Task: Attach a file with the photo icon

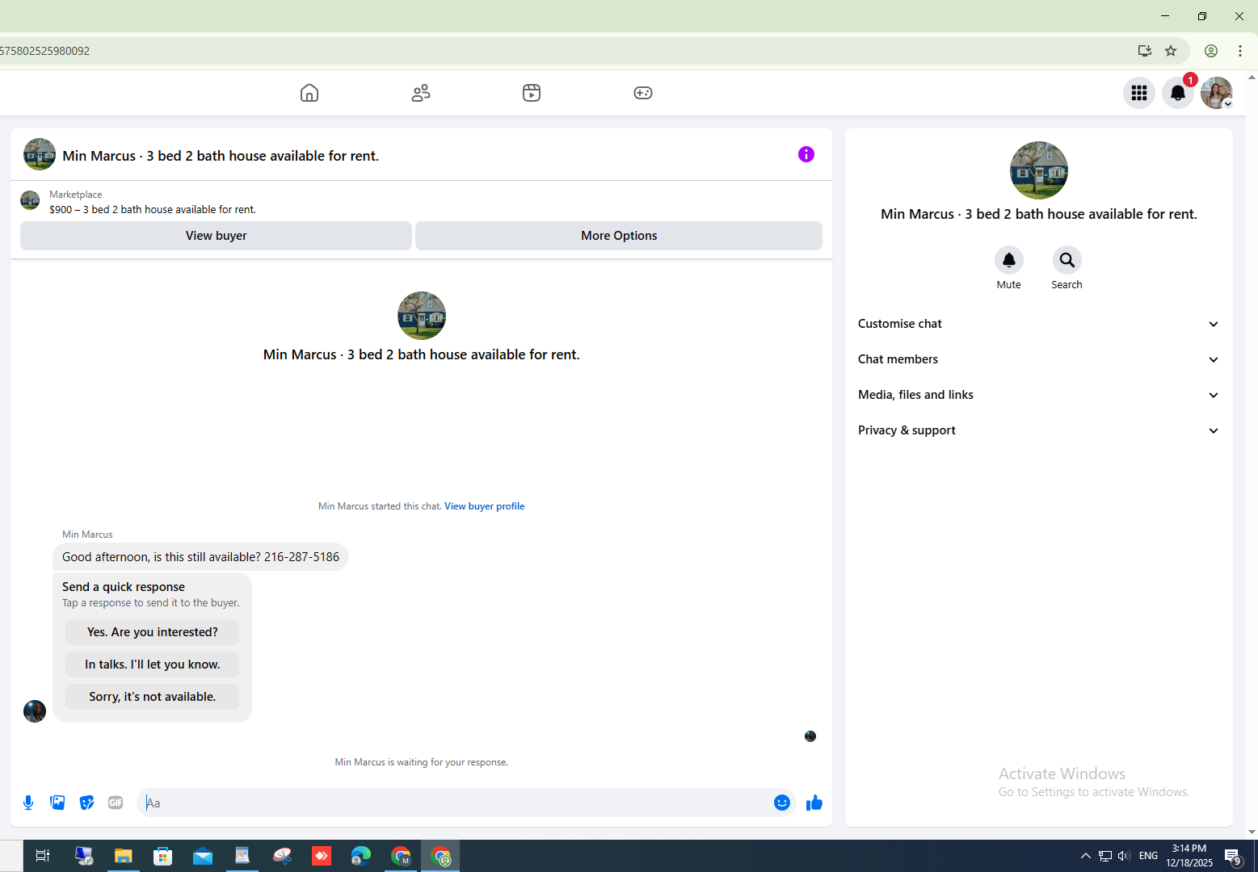Action: pos(57,803)
